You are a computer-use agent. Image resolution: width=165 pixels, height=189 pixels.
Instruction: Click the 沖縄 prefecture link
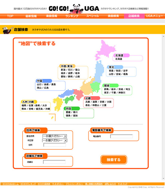(x=48, y=109)
